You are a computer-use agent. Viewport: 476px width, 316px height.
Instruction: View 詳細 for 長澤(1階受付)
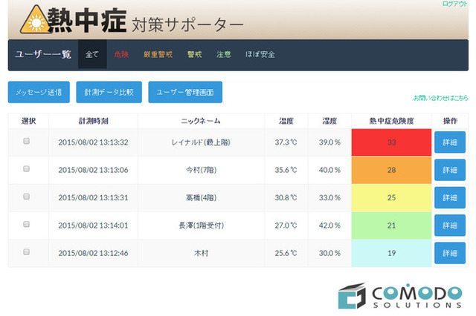pos(450,226)
